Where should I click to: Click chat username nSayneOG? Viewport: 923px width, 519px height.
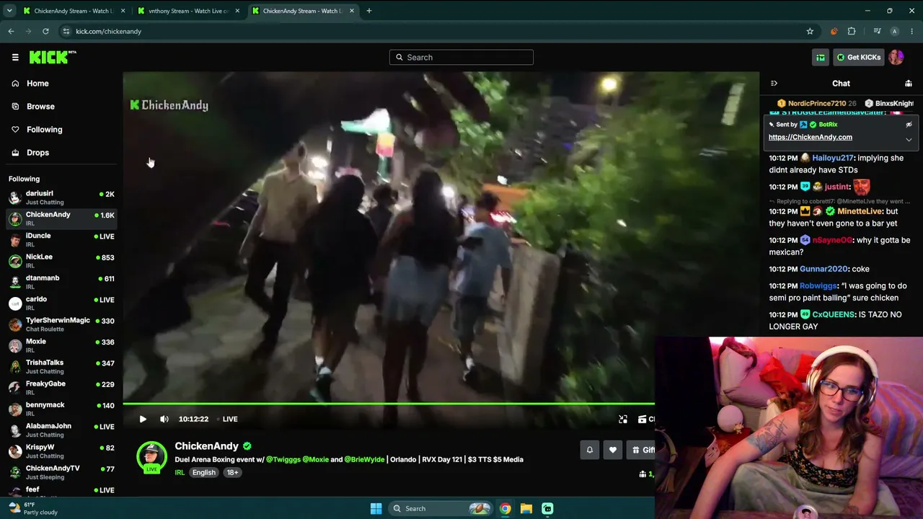[833, 240]
